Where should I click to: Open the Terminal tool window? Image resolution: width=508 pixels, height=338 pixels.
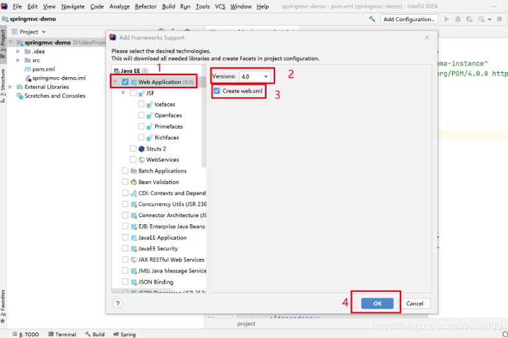tap(62, 334)
